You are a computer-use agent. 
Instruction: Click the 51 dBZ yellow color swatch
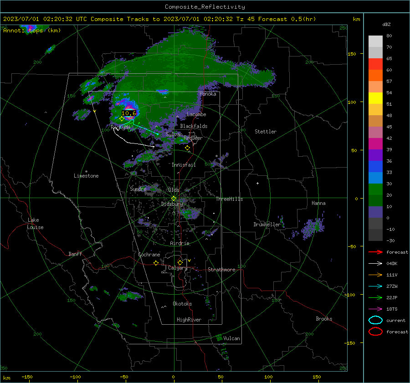[375, 98]
